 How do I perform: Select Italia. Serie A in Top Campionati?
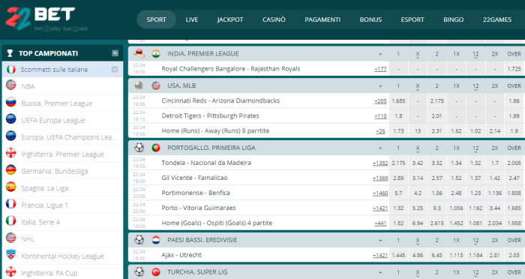pyautogui.click(x=62, y=222)
